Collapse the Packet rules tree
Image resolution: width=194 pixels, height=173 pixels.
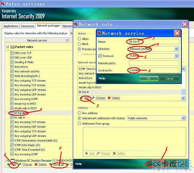point(7,47)
